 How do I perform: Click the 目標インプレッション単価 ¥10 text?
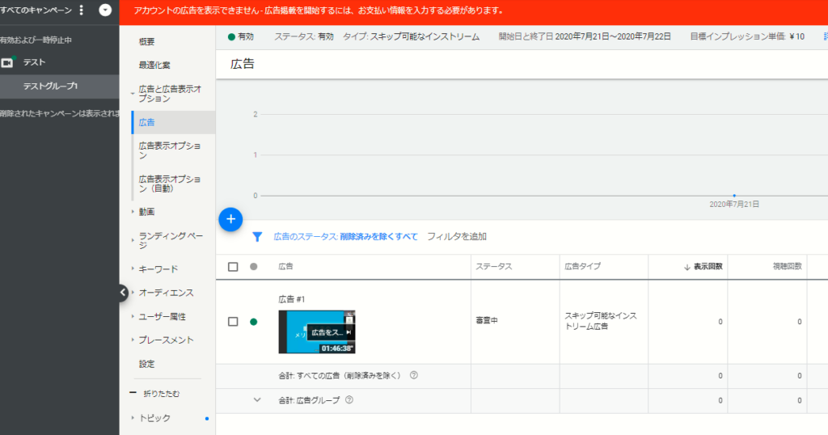747,36
